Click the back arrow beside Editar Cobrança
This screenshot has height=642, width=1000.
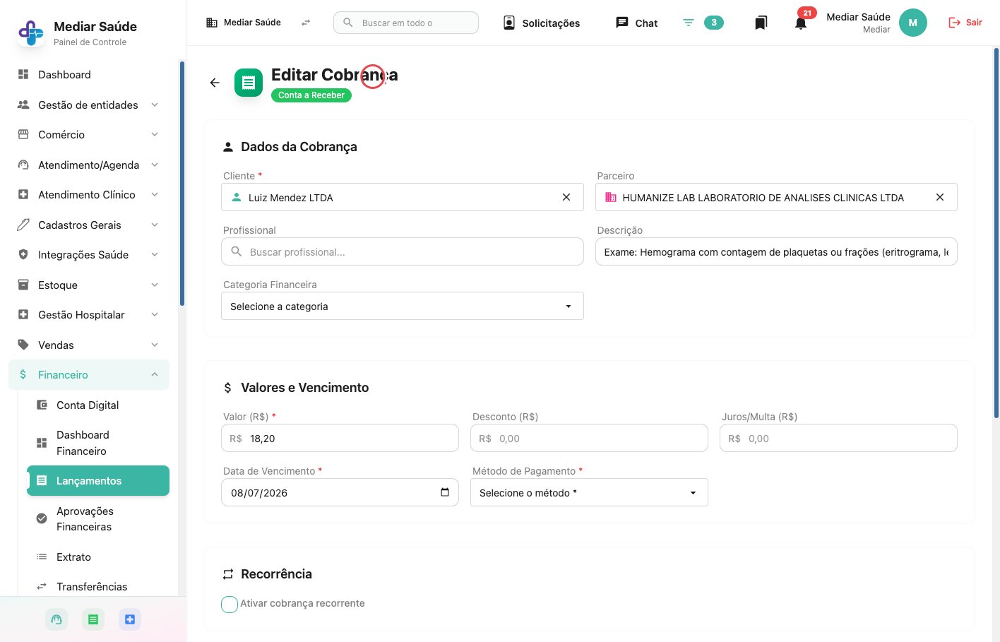(215, 83)
